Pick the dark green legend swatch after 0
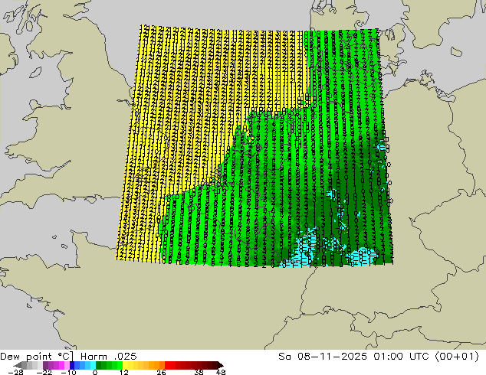486x375 pixels. click(99, 365)
